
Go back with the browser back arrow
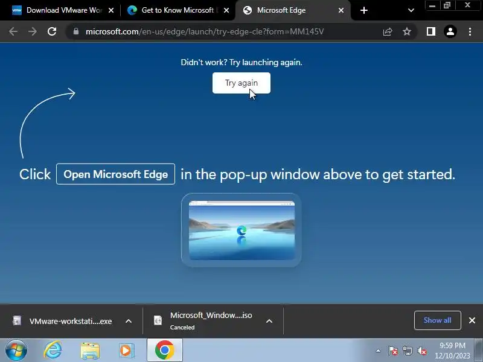click(x=13, y=31)
